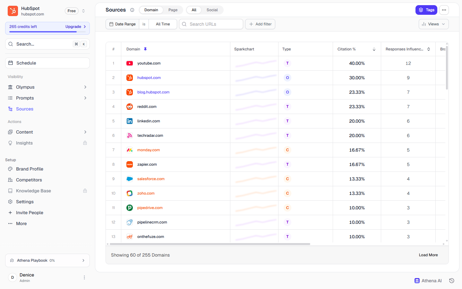
Task: Click the Tags button
Action: [x=426, y=10]
